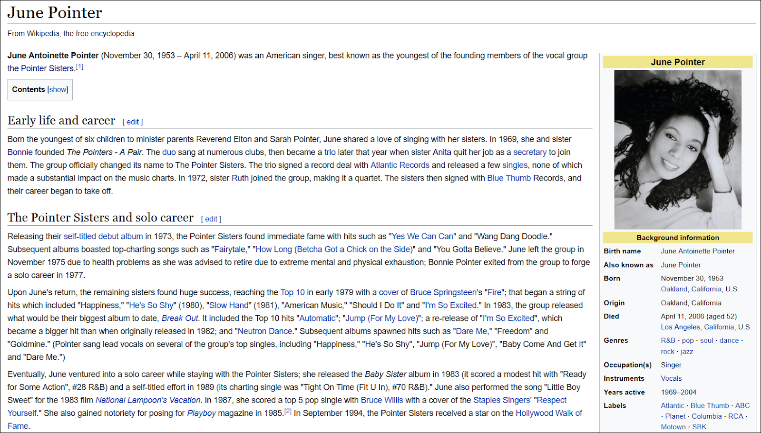The image size is (761, 433).
Task: Open the dance genre link
Action: point(729,340)
